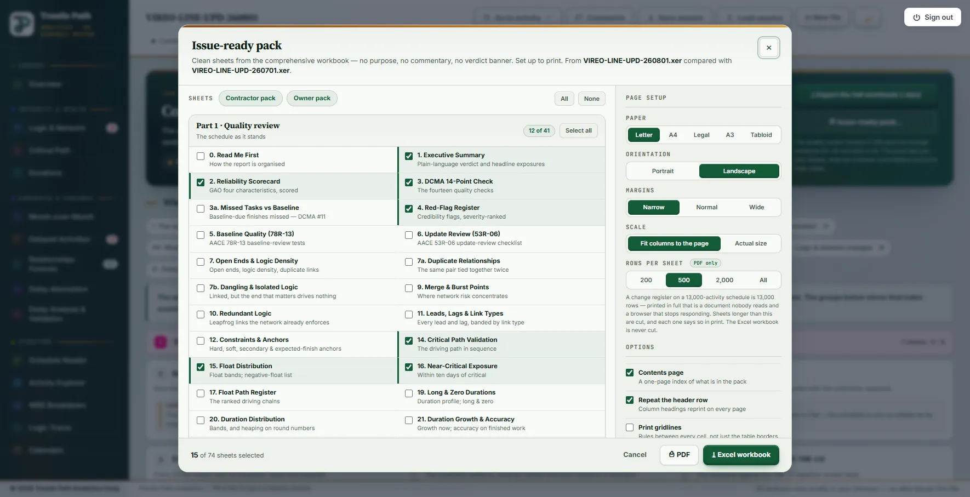Set margins to Wide
970x497 pixels.
pyautogui.click(x=756, y=207)
